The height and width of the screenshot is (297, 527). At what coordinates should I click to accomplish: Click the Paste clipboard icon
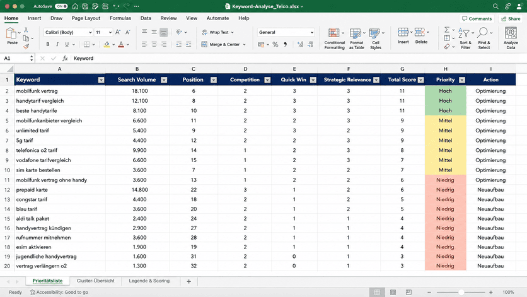[x=11, y=33]
